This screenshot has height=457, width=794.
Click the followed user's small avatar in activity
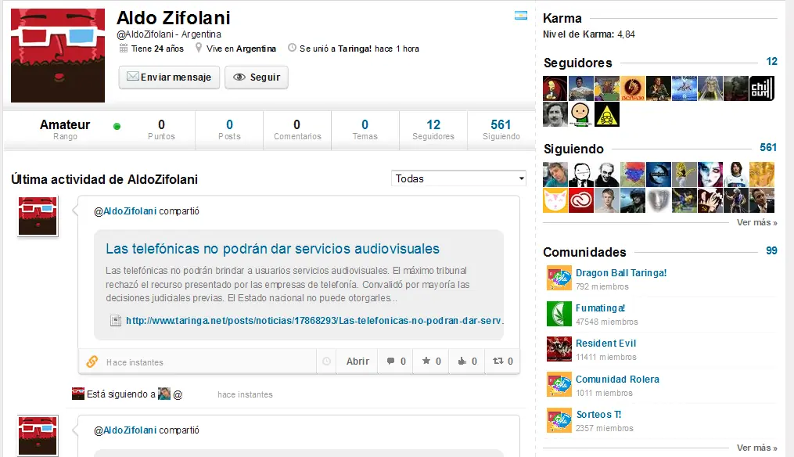[x=164, y=394]
